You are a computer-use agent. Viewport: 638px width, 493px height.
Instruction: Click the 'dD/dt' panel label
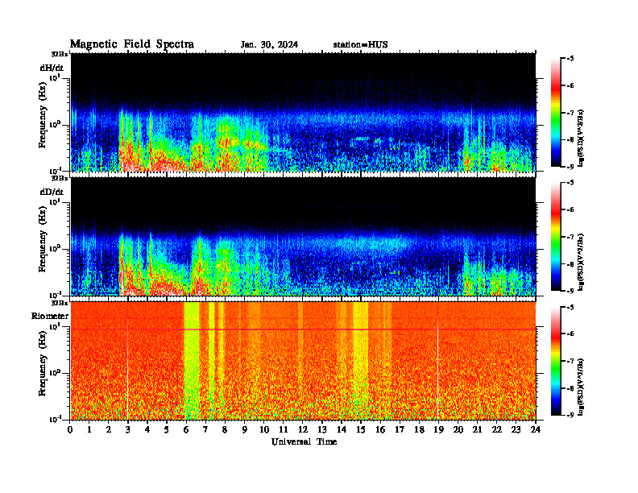pyautogui.click(x=52, y=192)
